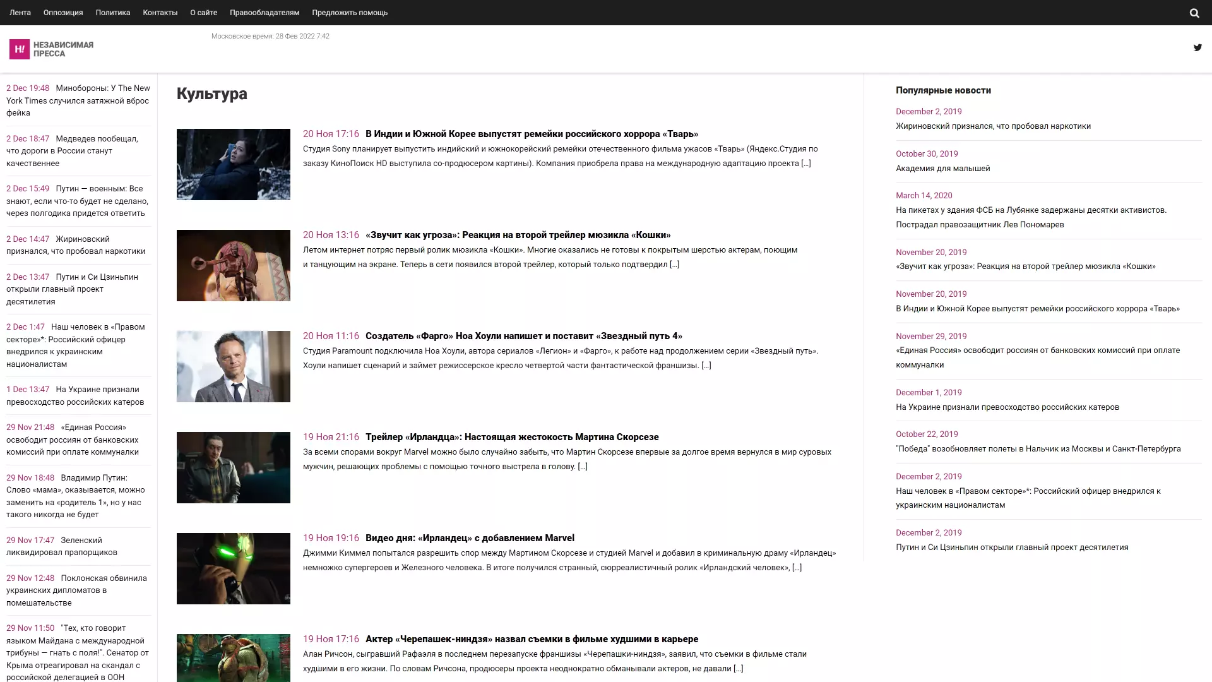
Task: Open popular news "Победа" возобновляет полеты в Нальчик
Action: tap(1038, 449)
